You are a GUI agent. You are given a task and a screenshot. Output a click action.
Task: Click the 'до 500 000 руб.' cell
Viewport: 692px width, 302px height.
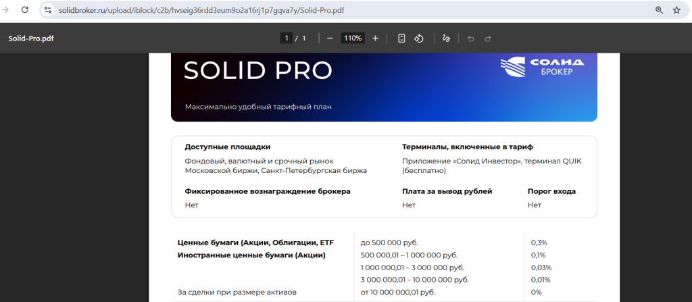[x=389, y=243]
